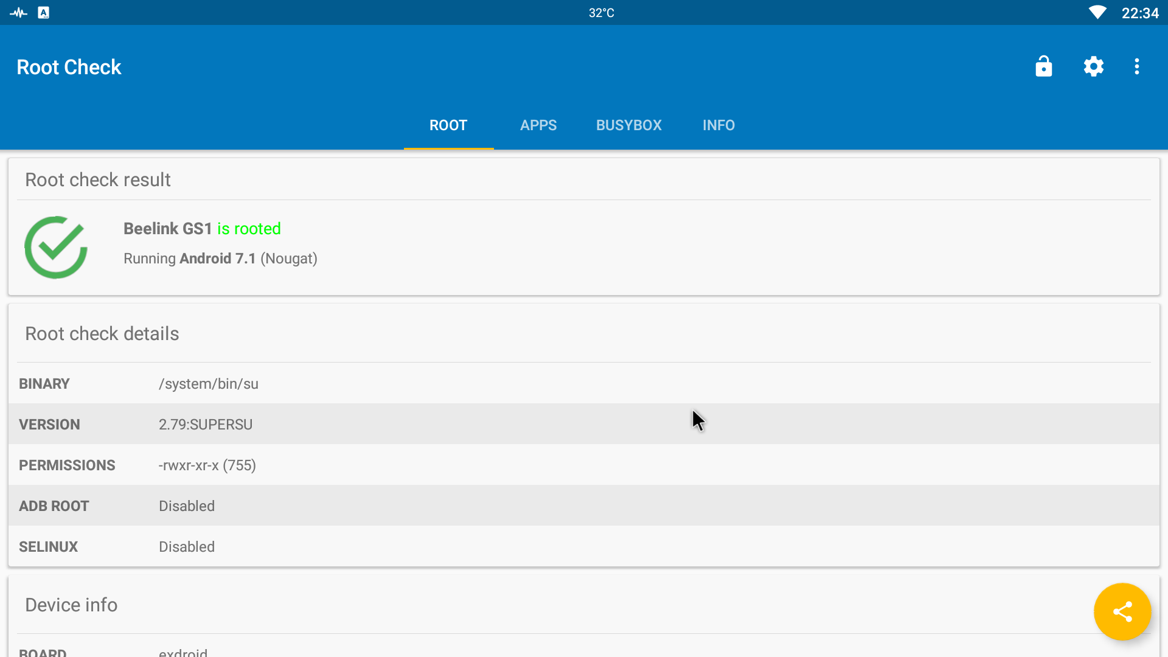Image resolution: width=1168 pixels, height=657 pixels.
Task: Tap the 'Root check result' heading
Action: [x=98, y=180]
